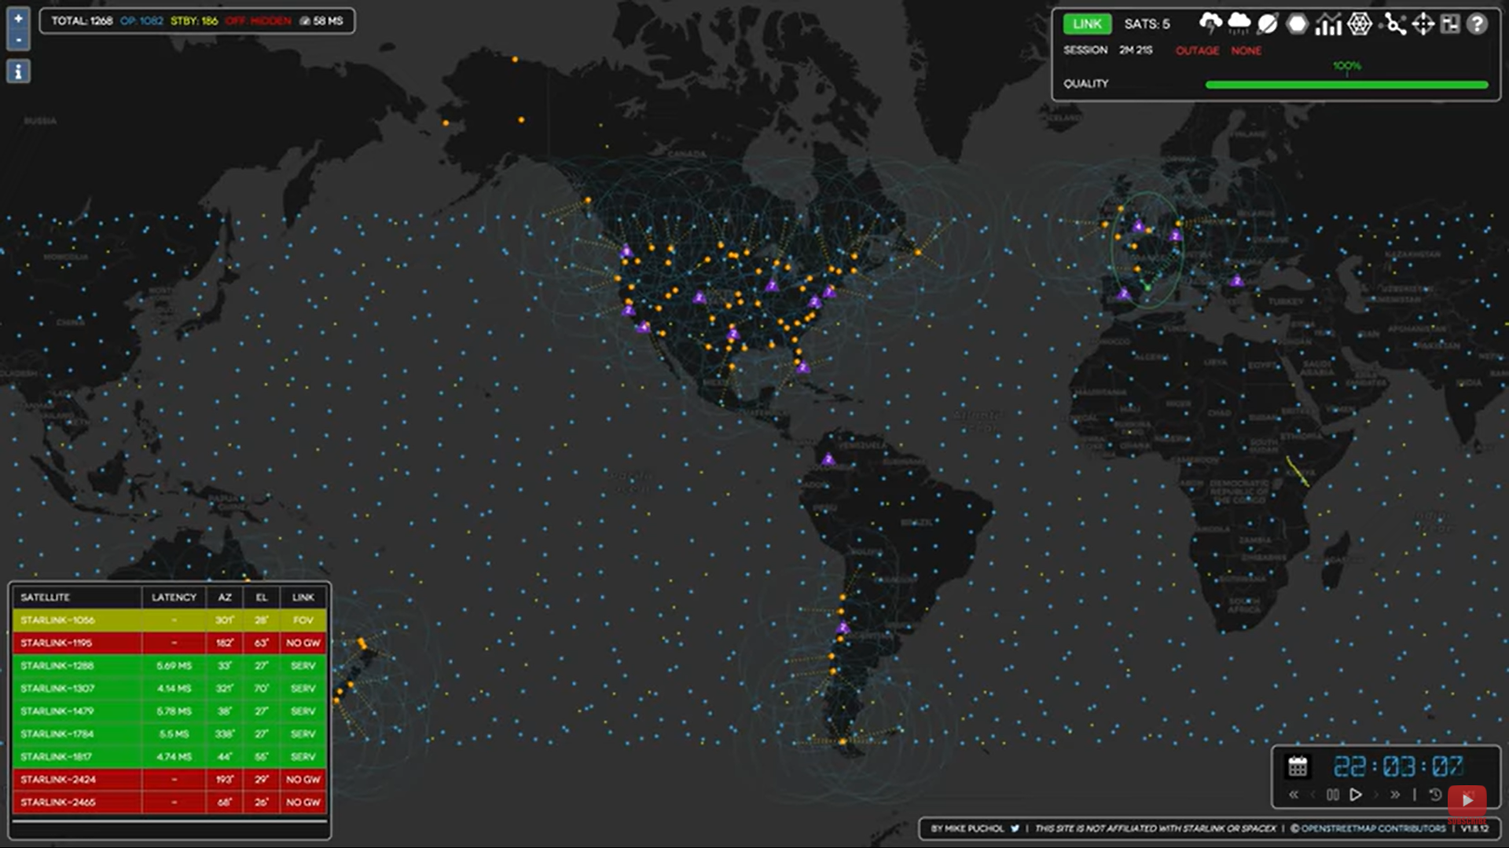Screen dimensions: 1509x848
Task: Click the digital clock time display
Action: click(1398, 766)
